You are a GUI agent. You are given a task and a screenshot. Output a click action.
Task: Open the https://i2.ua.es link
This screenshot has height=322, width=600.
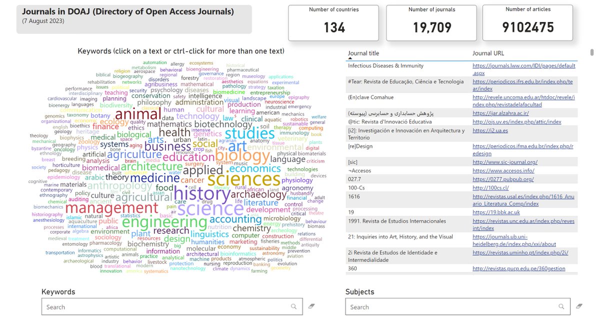[490, 130]
